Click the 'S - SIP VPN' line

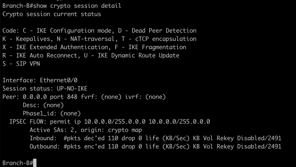(x=21, y=64)
